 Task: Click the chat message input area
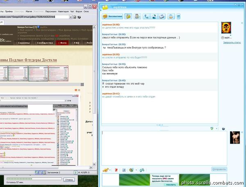click(x=164, y=148)
